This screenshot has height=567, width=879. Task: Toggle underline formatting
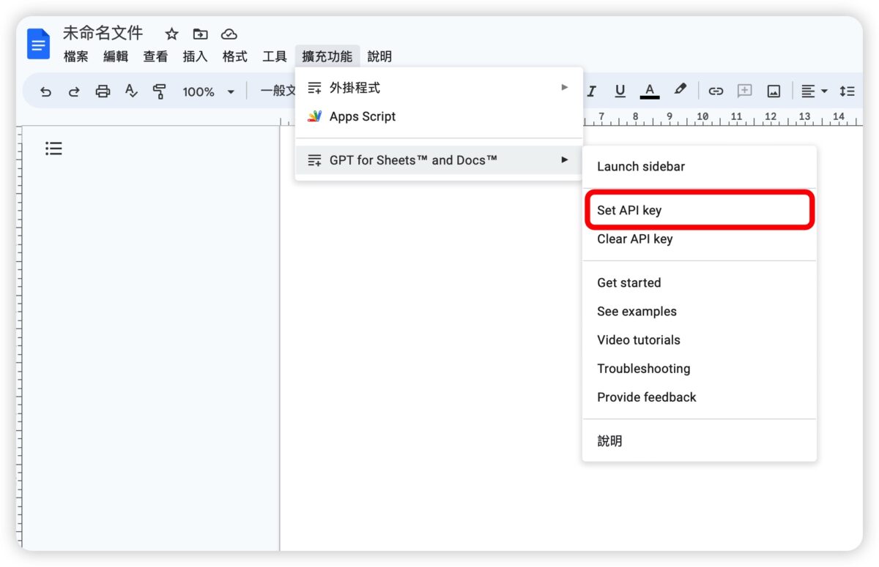pyautogui.click(x=620, y=91)
